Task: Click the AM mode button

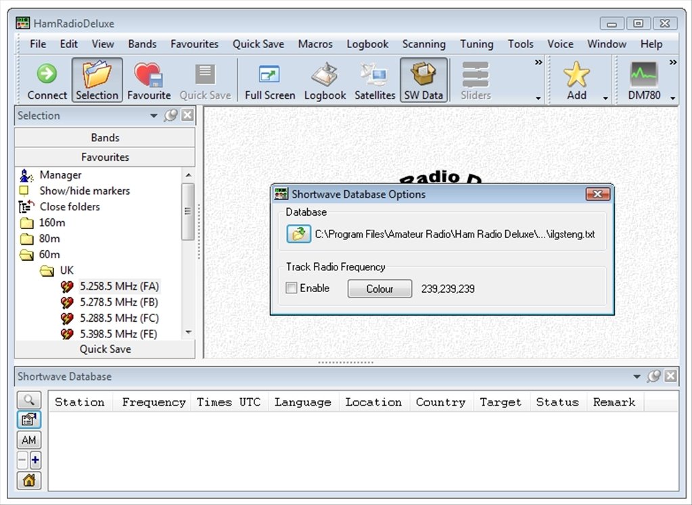Action: point(29,439)
